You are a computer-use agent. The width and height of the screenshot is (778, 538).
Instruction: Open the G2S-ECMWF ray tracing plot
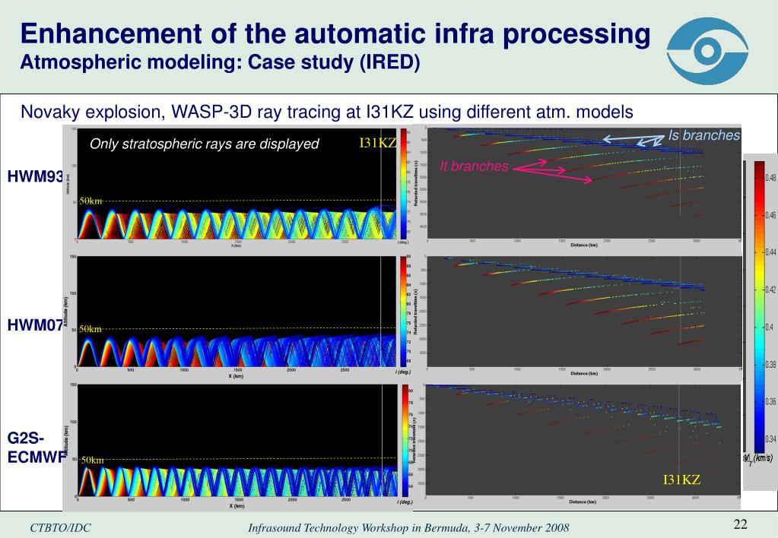tap(237, 440)
